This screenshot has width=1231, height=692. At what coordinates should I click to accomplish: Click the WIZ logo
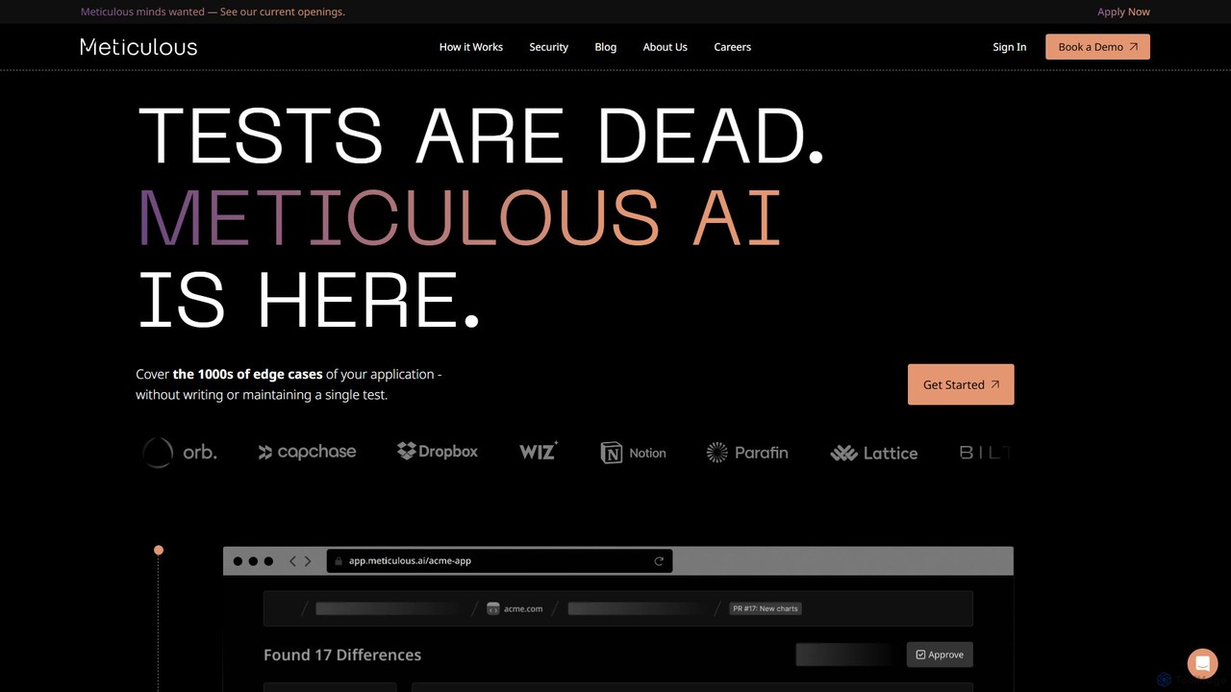coord(539,451)
